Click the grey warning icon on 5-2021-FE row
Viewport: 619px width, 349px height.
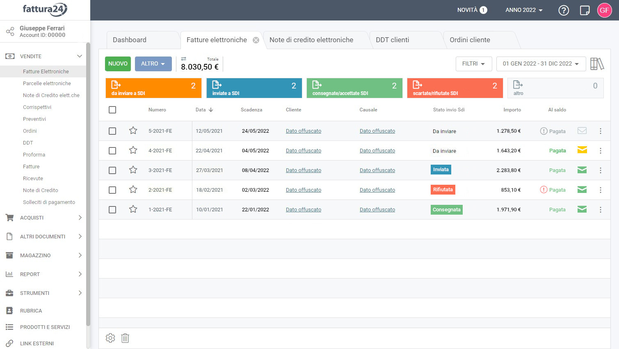click(544, 131)
